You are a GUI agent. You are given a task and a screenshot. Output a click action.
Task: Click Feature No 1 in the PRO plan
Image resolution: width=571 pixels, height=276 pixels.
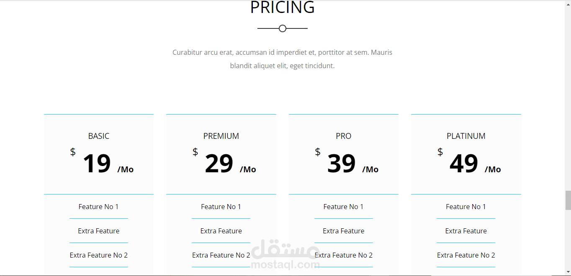point(344,207)
